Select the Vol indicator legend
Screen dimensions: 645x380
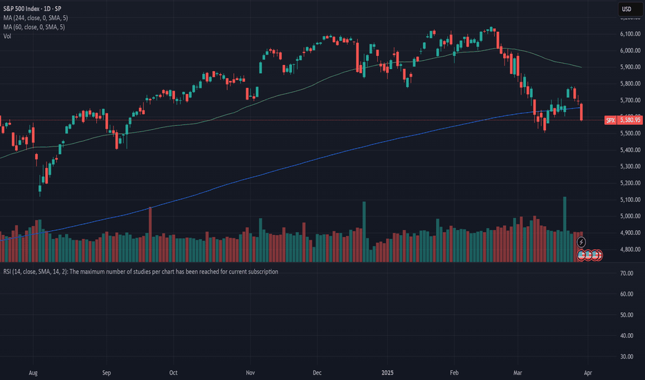coord(8,36)
